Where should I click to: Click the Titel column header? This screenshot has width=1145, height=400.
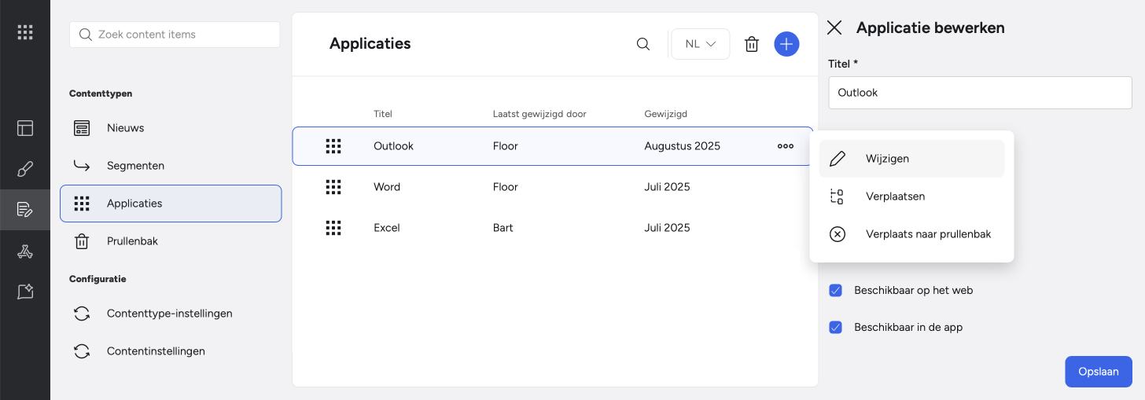[383, 114]
